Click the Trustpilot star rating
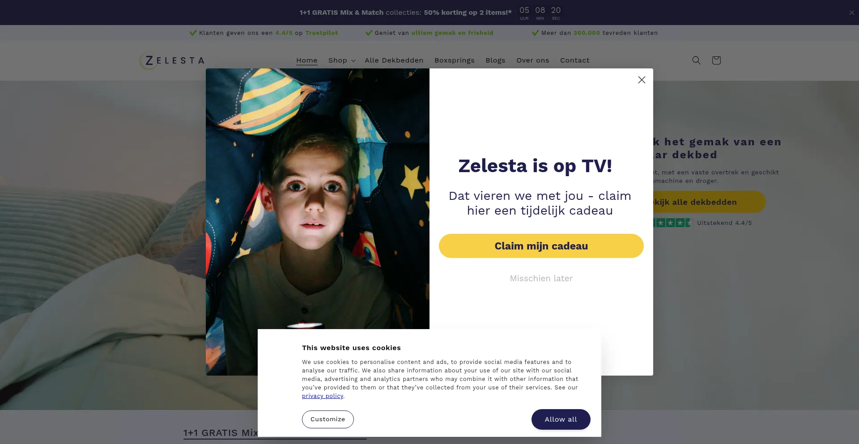 coord(672,223)
